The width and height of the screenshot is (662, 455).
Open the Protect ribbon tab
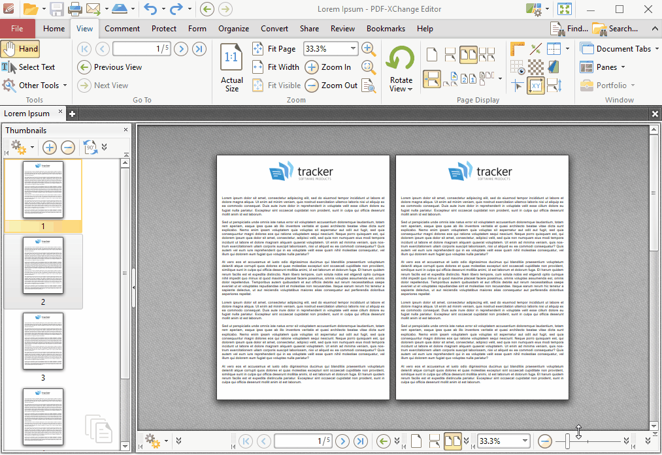click(164, 29)
